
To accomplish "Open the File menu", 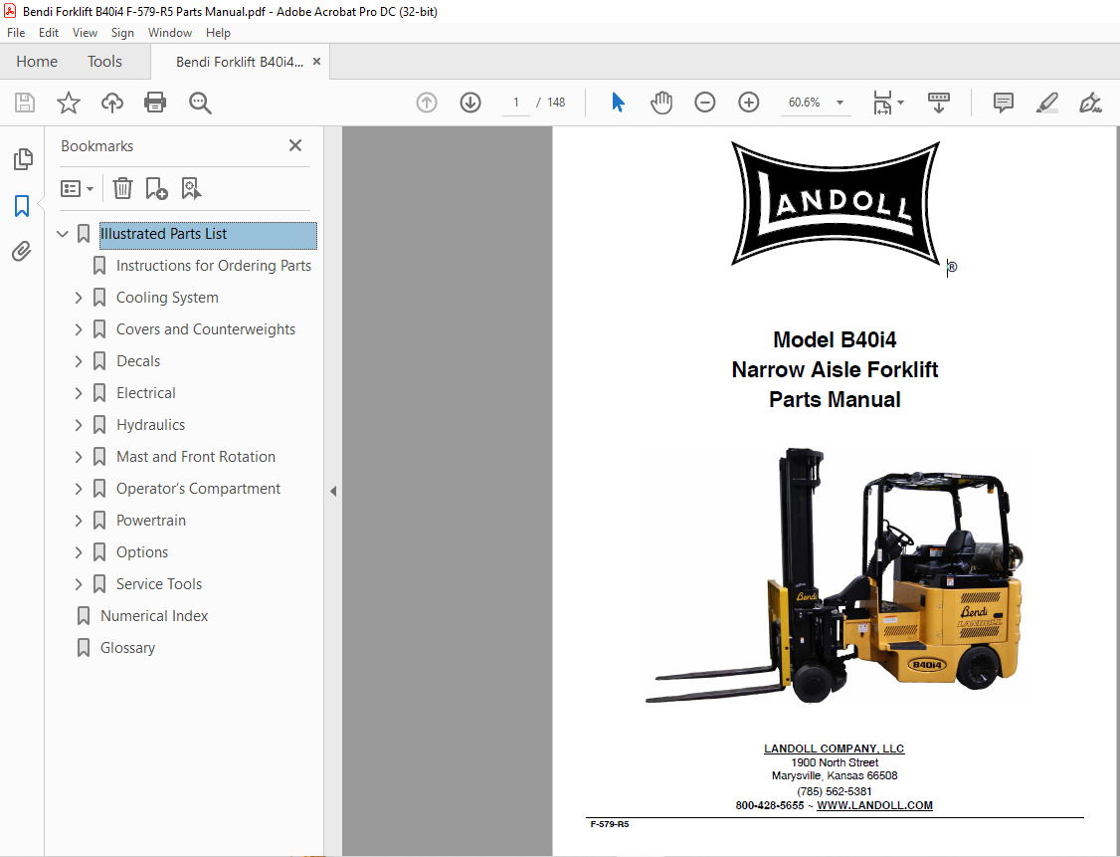I will tap(16, 33).
